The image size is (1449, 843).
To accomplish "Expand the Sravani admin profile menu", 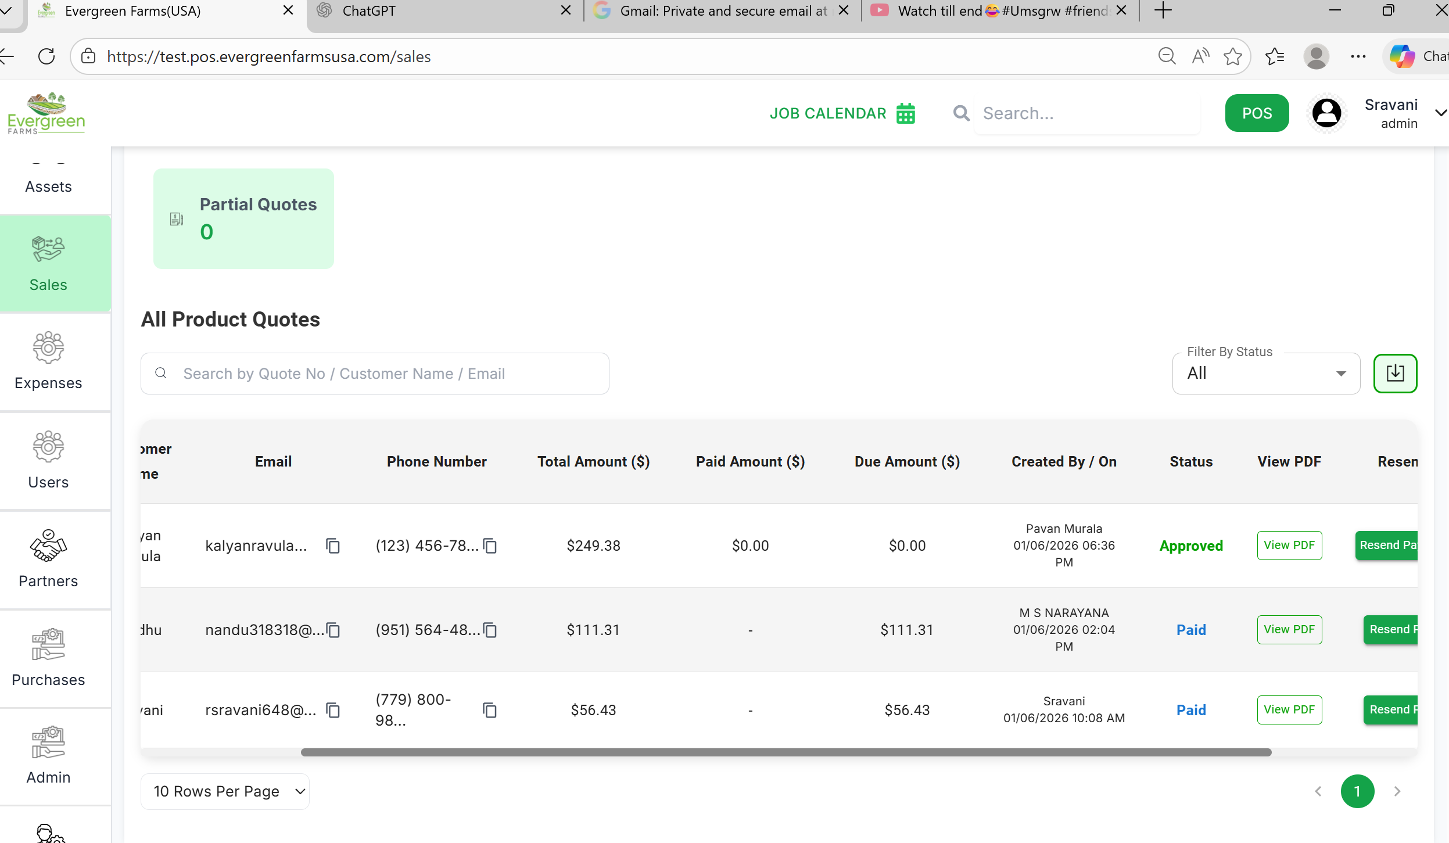I will click(1440, 113).
